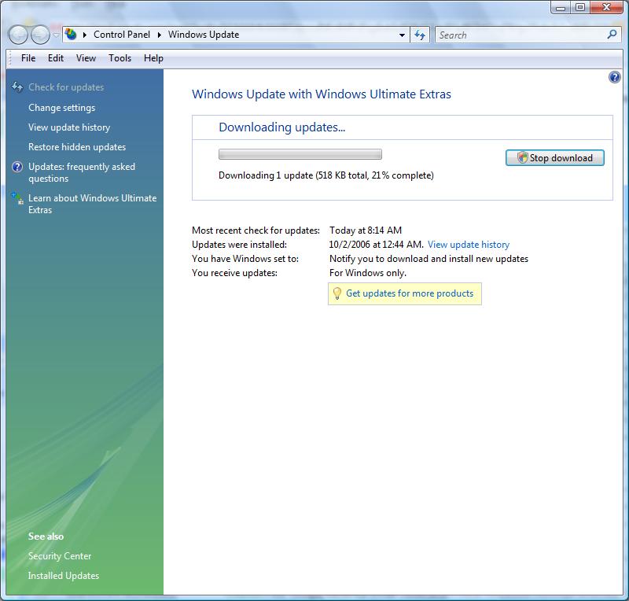Click the blue Help question mark icon

click(x=614, y=77)
